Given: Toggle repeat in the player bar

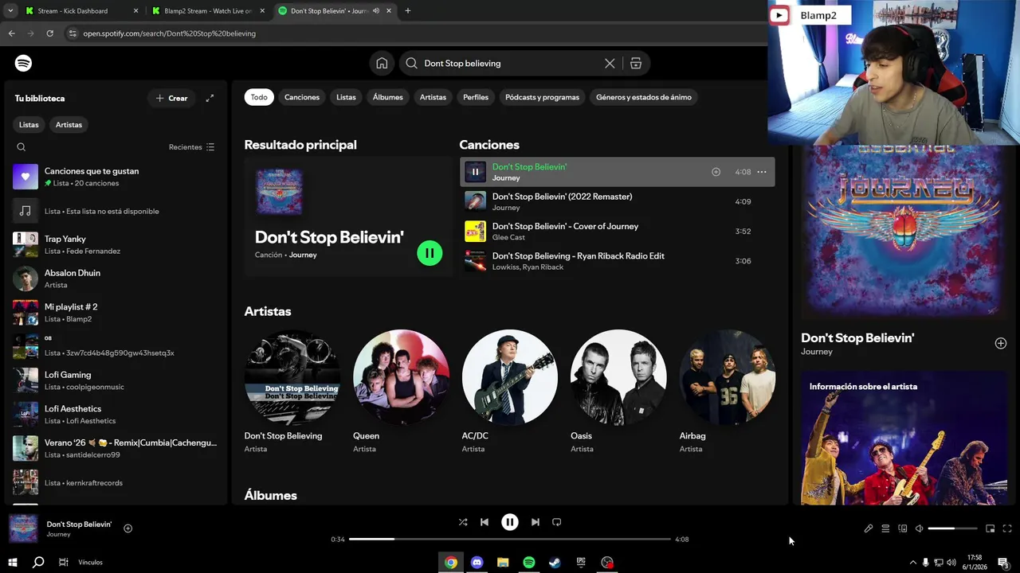Looking at the screenshot, I should (557, 522).
